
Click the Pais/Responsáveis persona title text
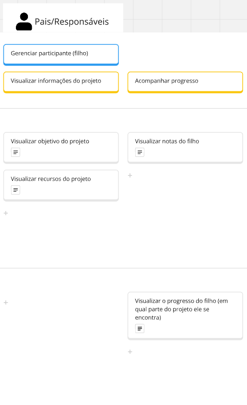[x=72, y=22]
